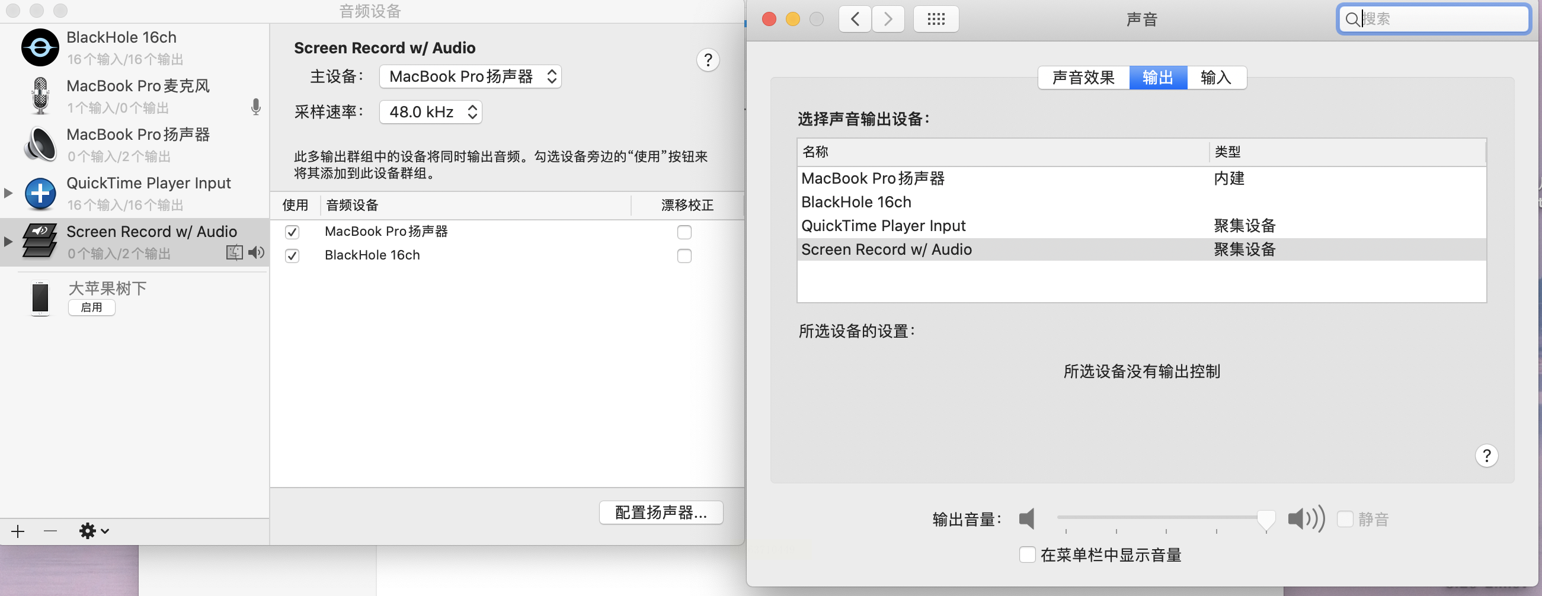
Task: Select Screen Record w/ Audio in sidebar
Action: (135, 241)
